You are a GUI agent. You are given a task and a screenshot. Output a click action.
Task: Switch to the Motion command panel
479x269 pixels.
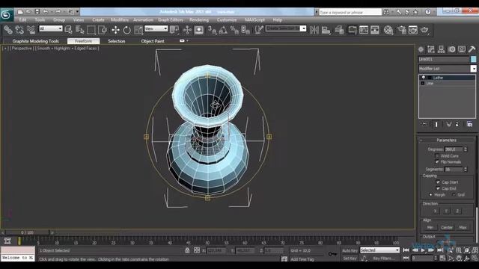tap(451, 49)
